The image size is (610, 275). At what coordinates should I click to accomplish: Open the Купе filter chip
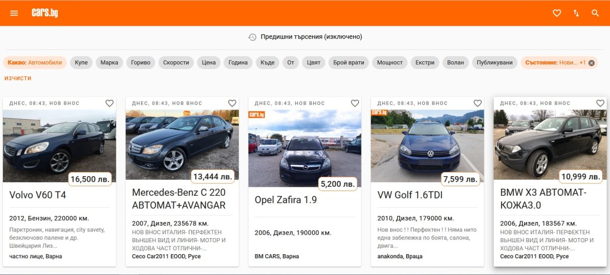click(81, 62)
